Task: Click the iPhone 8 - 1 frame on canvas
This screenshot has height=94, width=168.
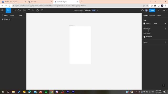Action: point(80,45)
